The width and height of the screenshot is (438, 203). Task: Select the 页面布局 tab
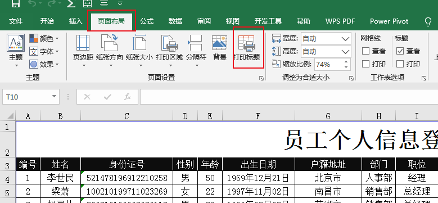[111, 21]
